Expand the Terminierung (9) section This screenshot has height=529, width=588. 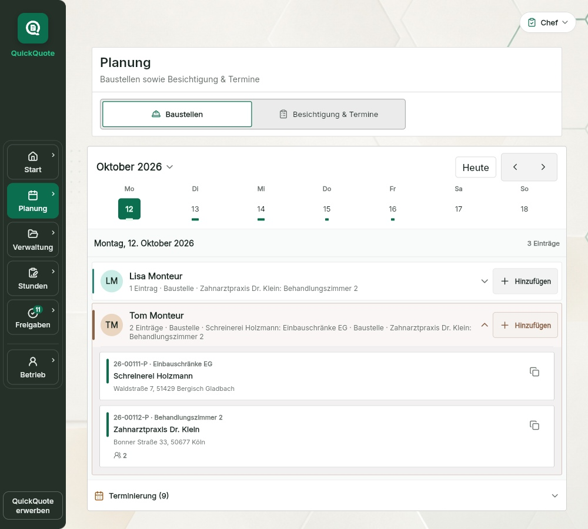pos(326,495)
